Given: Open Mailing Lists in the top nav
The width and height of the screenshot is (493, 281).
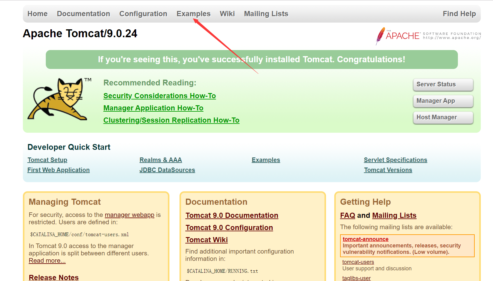Looking at the screenshot, I should [x=266, y=14].
